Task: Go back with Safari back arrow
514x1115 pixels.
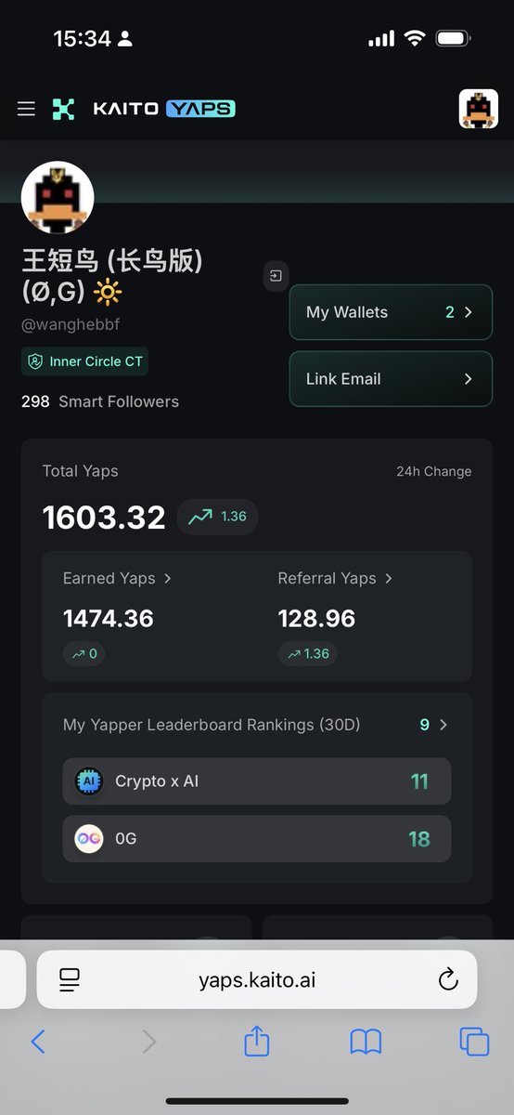Action: pos(38,1042)
